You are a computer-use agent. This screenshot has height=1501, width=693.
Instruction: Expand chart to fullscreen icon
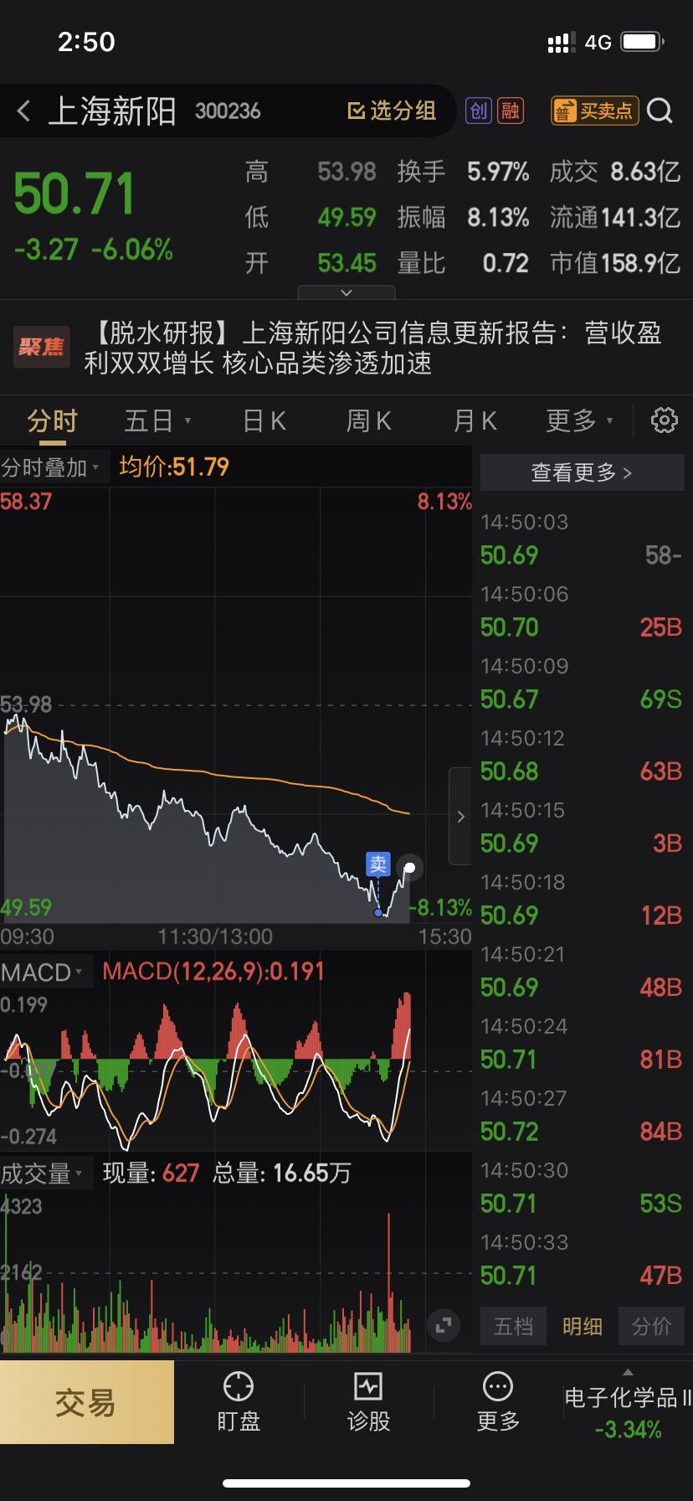(444, 1324)
